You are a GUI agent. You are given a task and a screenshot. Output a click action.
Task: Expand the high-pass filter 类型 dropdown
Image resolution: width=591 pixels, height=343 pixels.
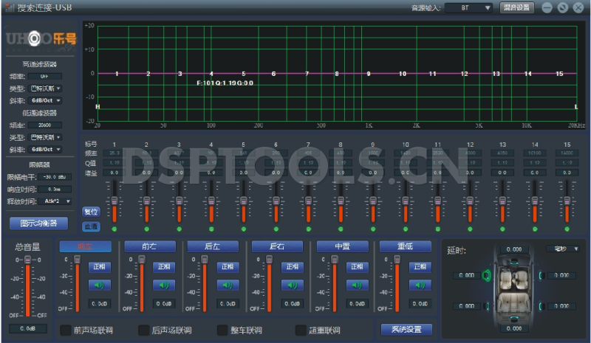[x=46, y=88]
